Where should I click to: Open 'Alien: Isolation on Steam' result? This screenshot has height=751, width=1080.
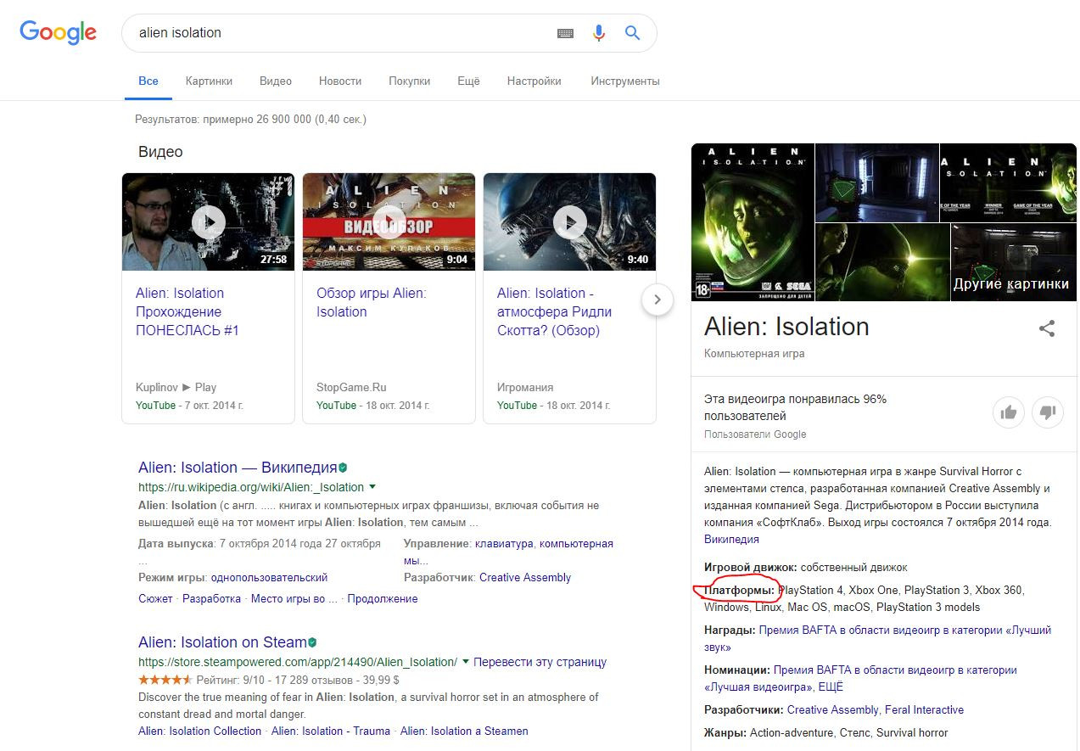pyautogui.click(x=222, y=642)
